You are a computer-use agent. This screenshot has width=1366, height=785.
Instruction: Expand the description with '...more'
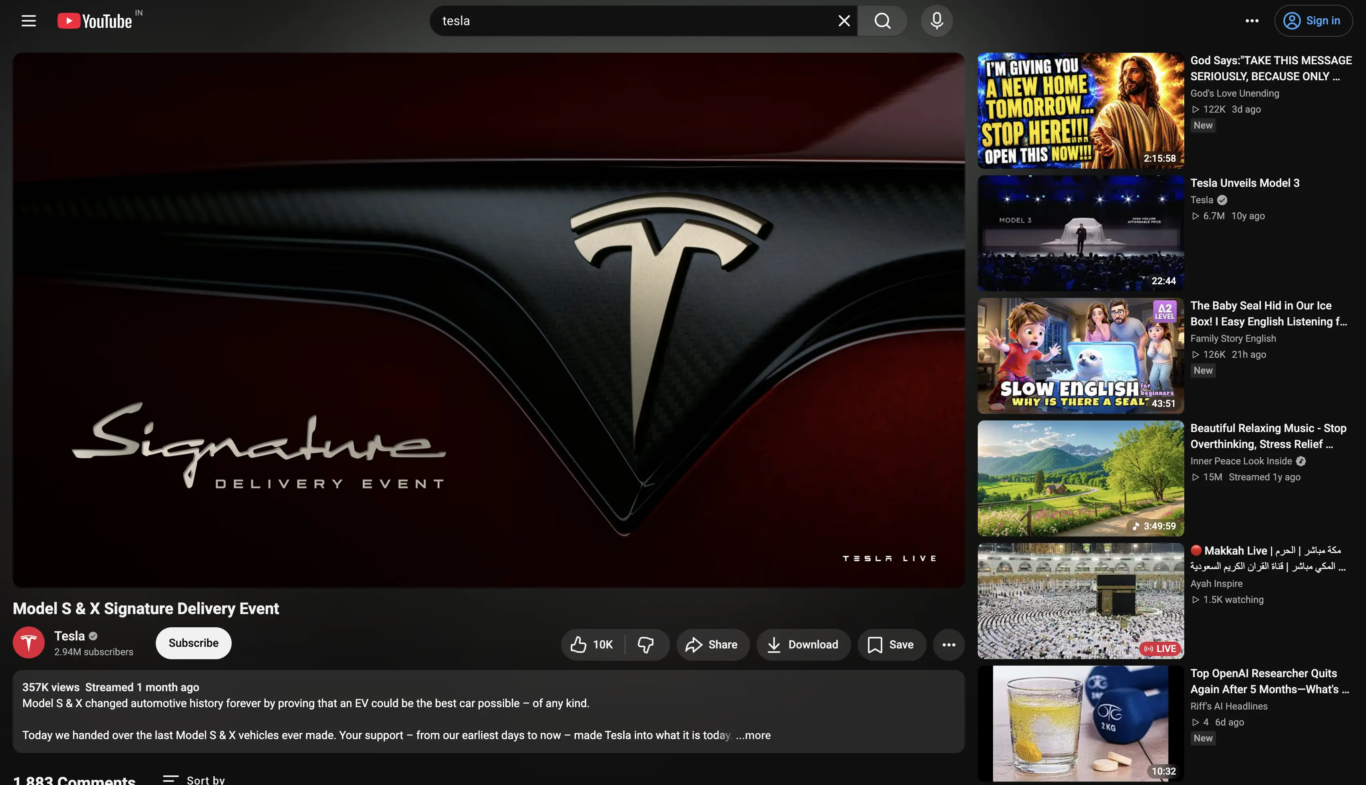(x=753, y=735)
